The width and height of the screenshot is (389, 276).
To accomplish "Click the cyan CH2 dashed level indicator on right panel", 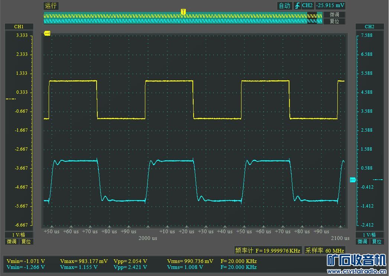I will pos(378,180).
